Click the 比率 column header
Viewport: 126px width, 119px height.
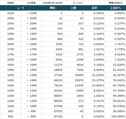pos(94,8)
